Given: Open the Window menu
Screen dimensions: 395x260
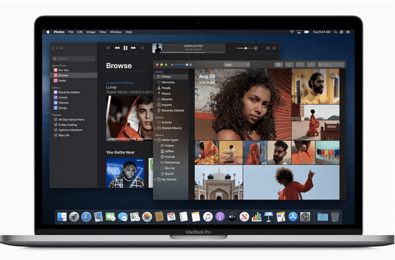Looking at the screenshot, I should pos(116,32).
